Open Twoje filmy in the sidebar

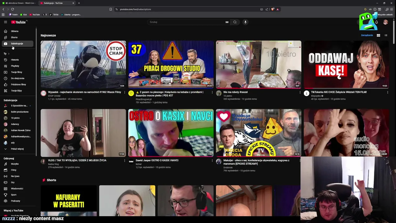(18, 72)
